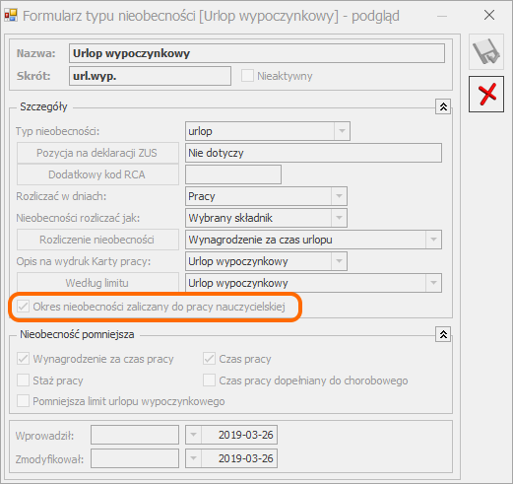Open the Rozliczać w dniach dropdown
The image size is (513, 484).
[x=339, y=196]
